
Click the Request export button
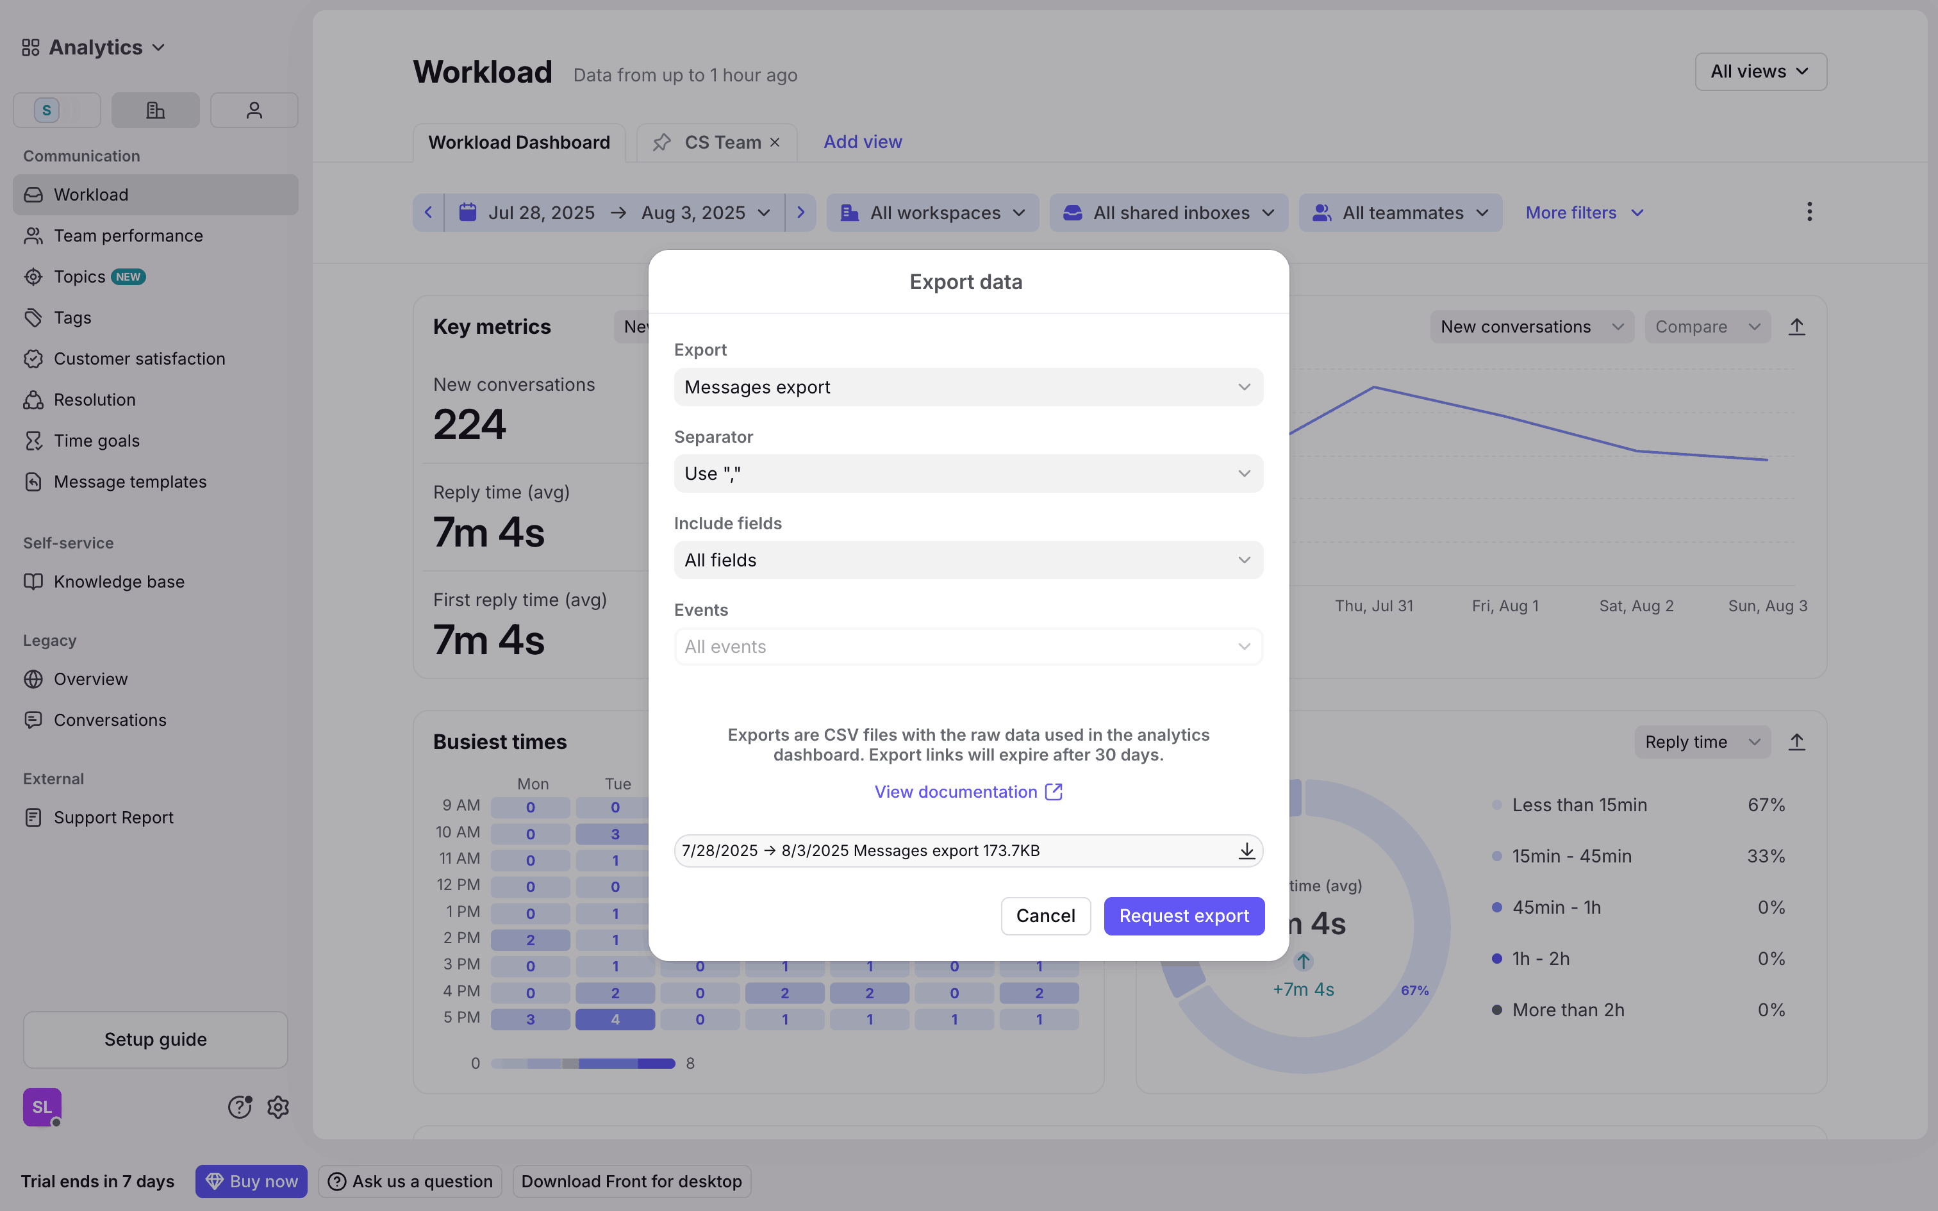coord(1184,916)
